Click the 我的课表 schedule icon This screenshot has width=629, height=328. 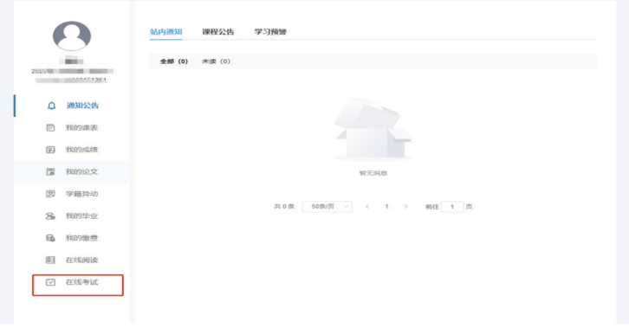click(x=50, y=128)
